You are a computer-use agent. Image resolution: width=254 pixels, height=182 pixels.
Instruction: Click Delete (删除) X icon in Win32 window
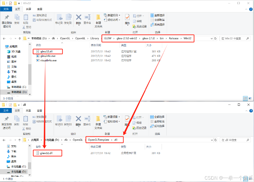(x=78, y=17)
